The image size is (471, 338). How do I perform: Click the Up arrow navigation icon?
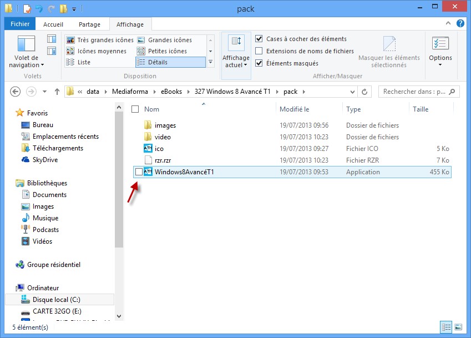[57, 92]
